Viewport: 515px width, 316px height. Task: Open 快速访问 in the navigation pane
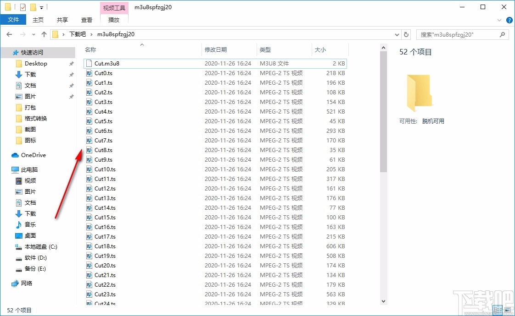click(x=32, y=53)
